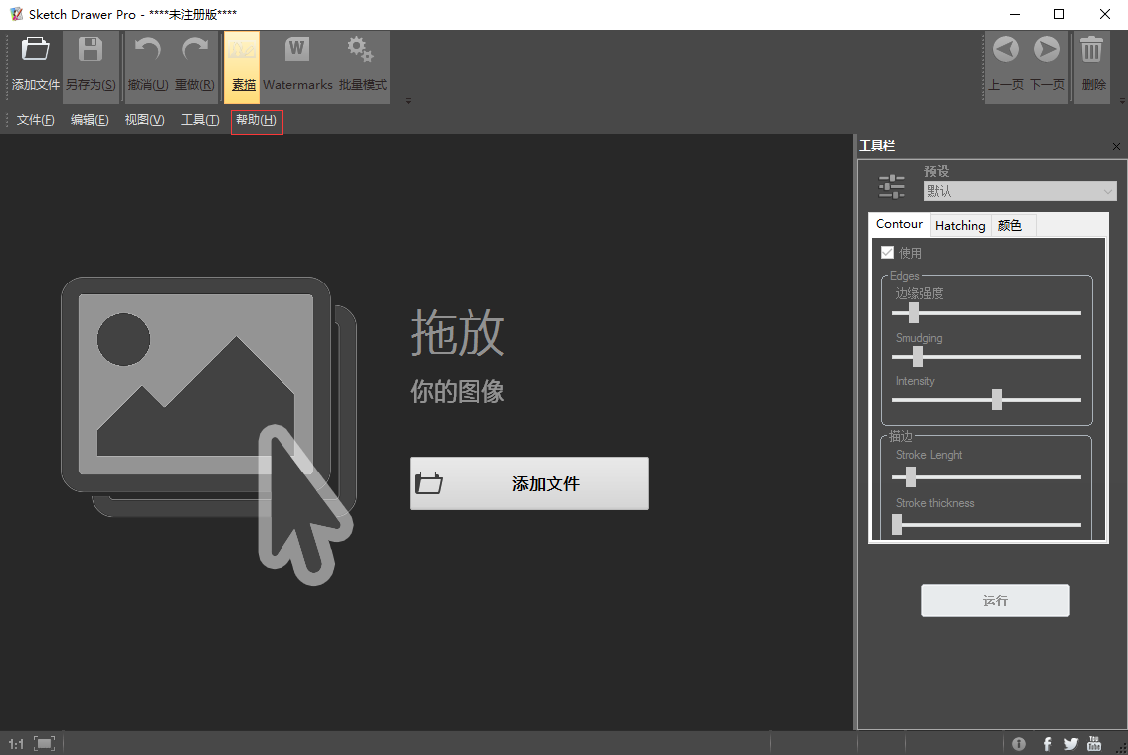Open the Watermarks tool icon
The image size is (1128, 755).
tap(297, 60)
